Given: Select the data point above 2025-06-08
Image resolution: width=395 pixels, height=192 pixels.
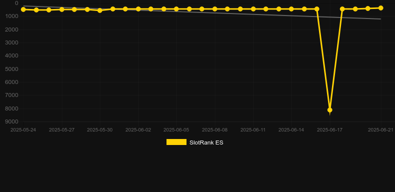Looking at the screenshot, I should pyautogui.click(x=215, y=9).
